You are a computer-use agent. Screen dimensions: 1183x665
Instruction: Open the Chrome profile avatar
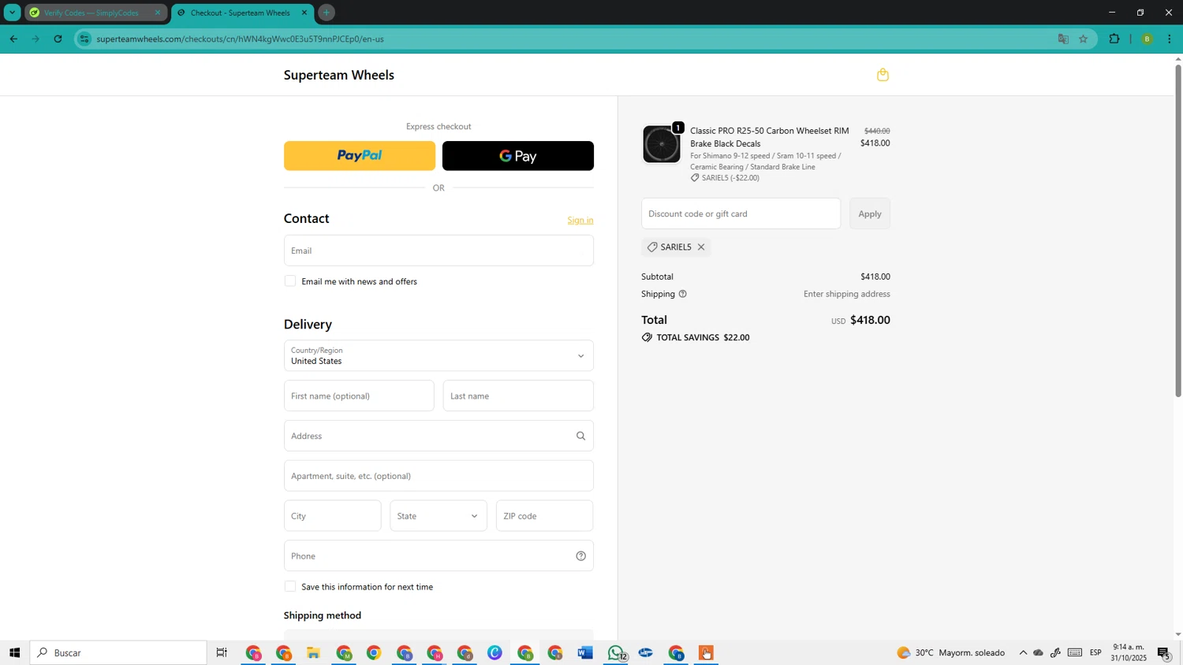click(x=1147, y=39)
